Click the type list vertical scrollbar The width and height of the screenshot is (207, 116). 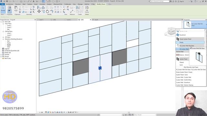[205, 39]
